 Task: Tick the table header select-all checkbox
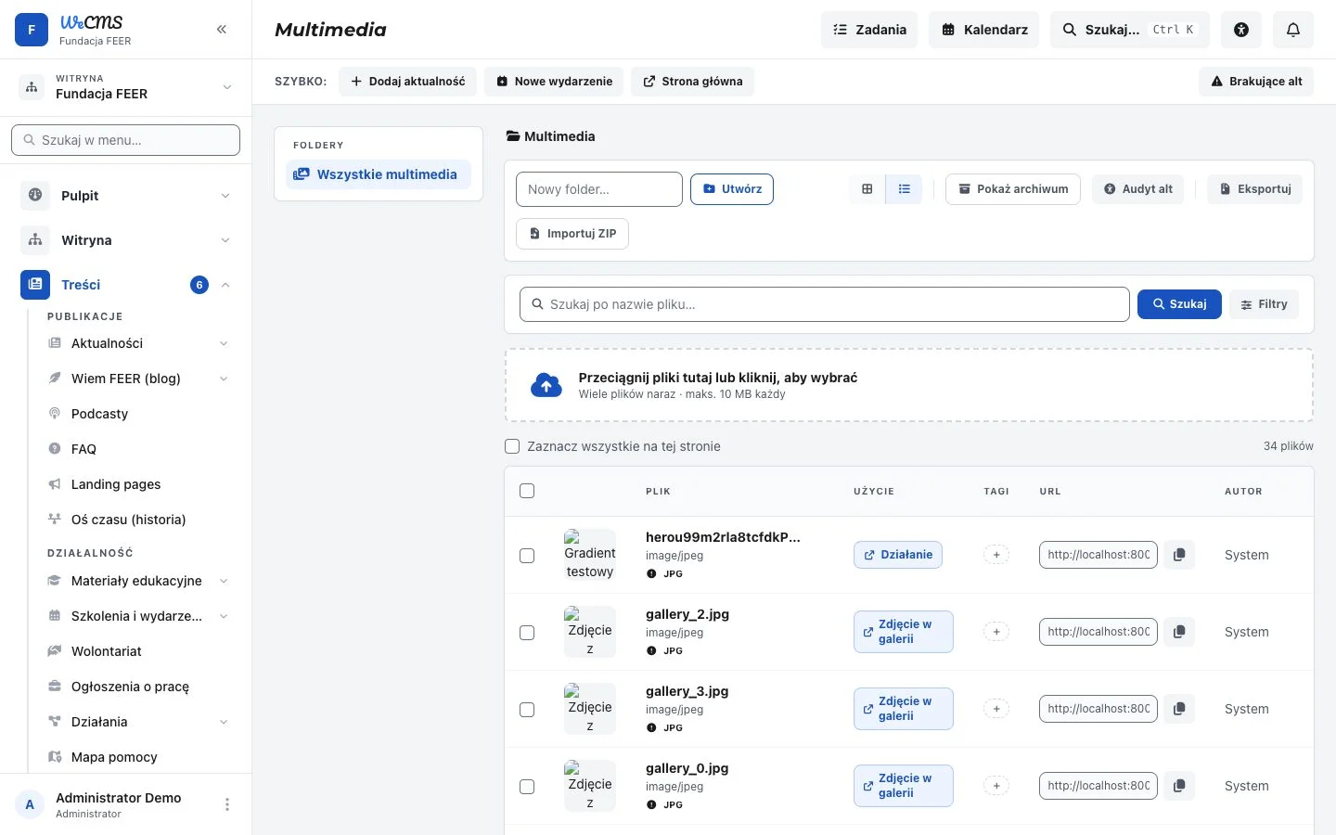tap(527, 491)
